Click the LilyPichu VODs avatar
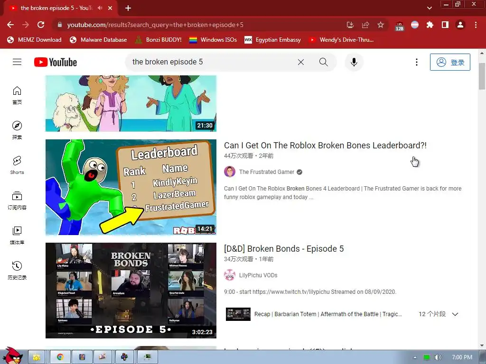486x364 pixels. [x=230, y=275]
